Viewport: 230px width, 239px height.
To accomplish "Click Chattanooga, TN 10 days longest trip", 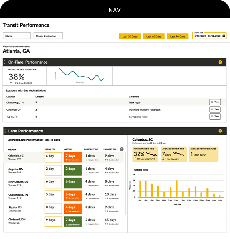I will point(110,194).
